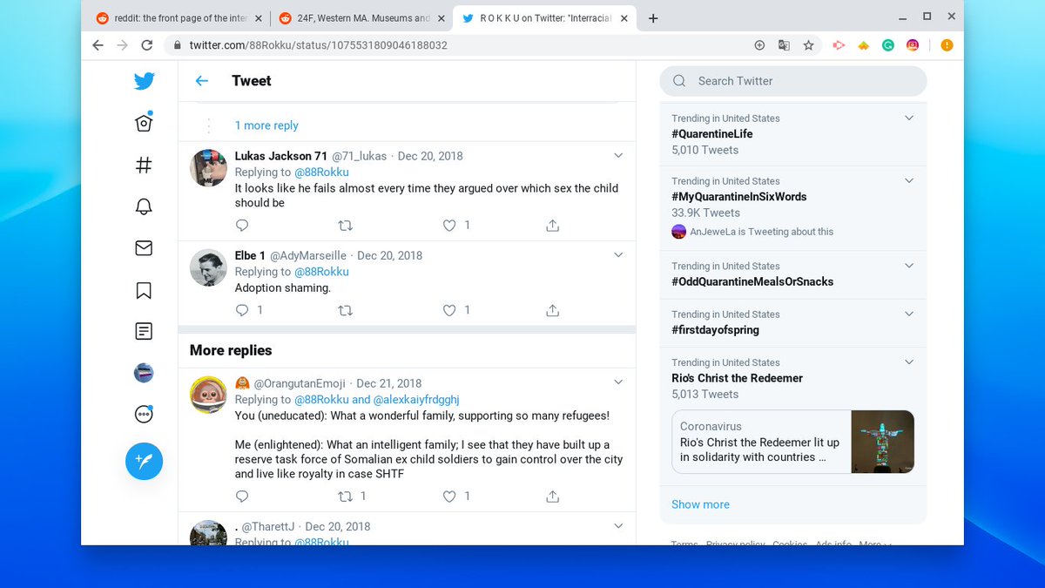Open tweet options chevron for @TharettJ
This screenshot has width=1045, height=588.
click(x=618, y=526)
